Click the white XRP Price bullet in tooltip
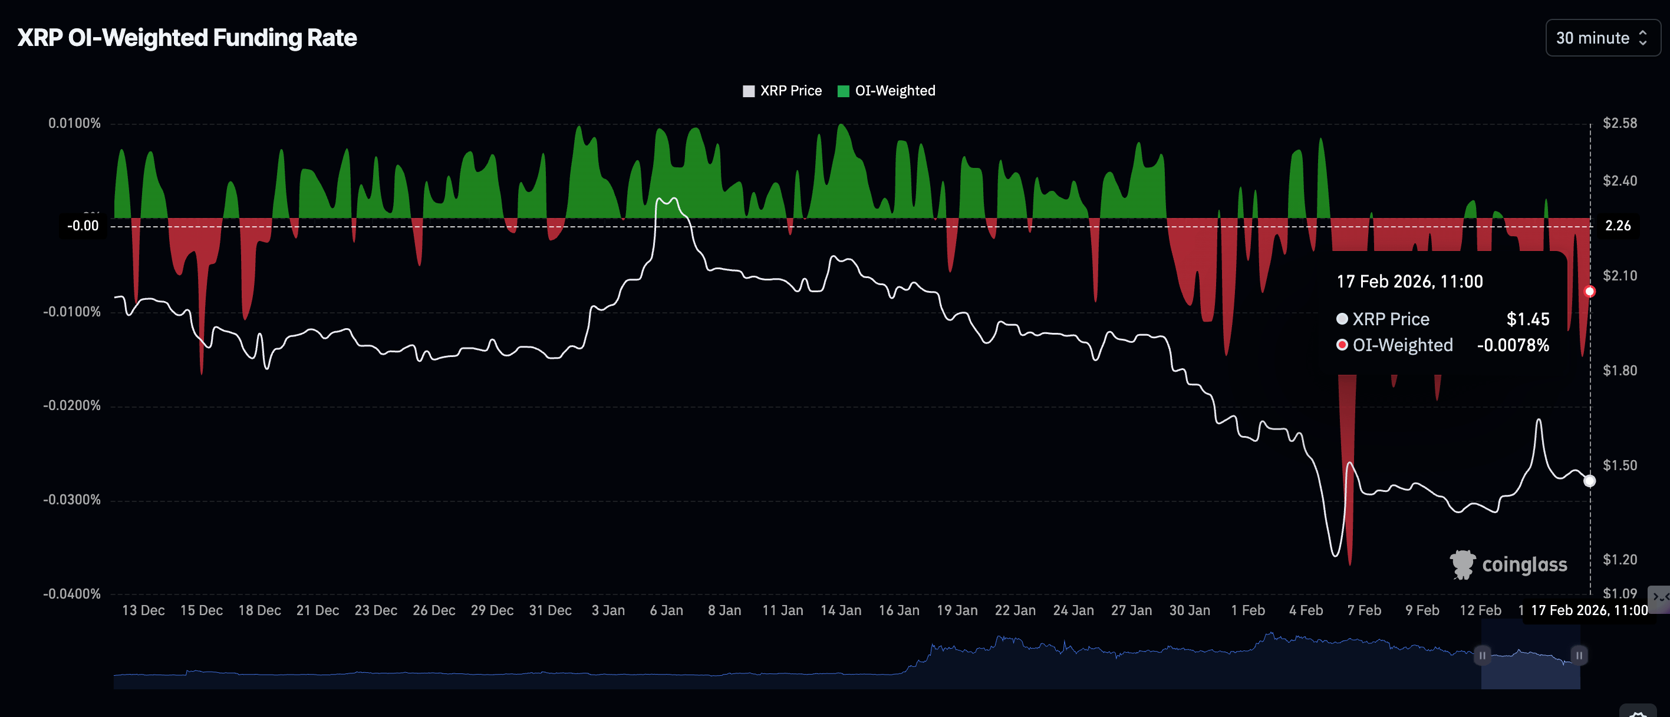This screenshot has width=1670, height=717. pos(1342,319)
